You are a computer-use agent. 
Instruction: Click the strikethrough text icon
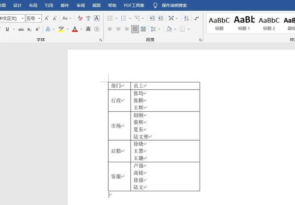pyautogui.click(x=21, y=29)
